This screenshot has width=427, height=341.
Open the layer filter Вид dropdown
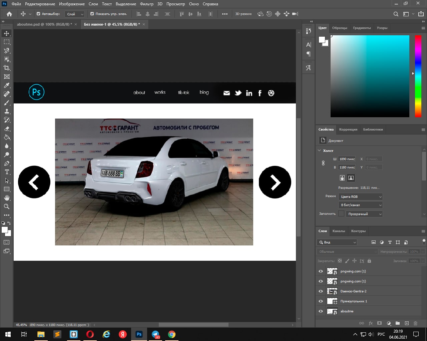click(x=337, y=242)
